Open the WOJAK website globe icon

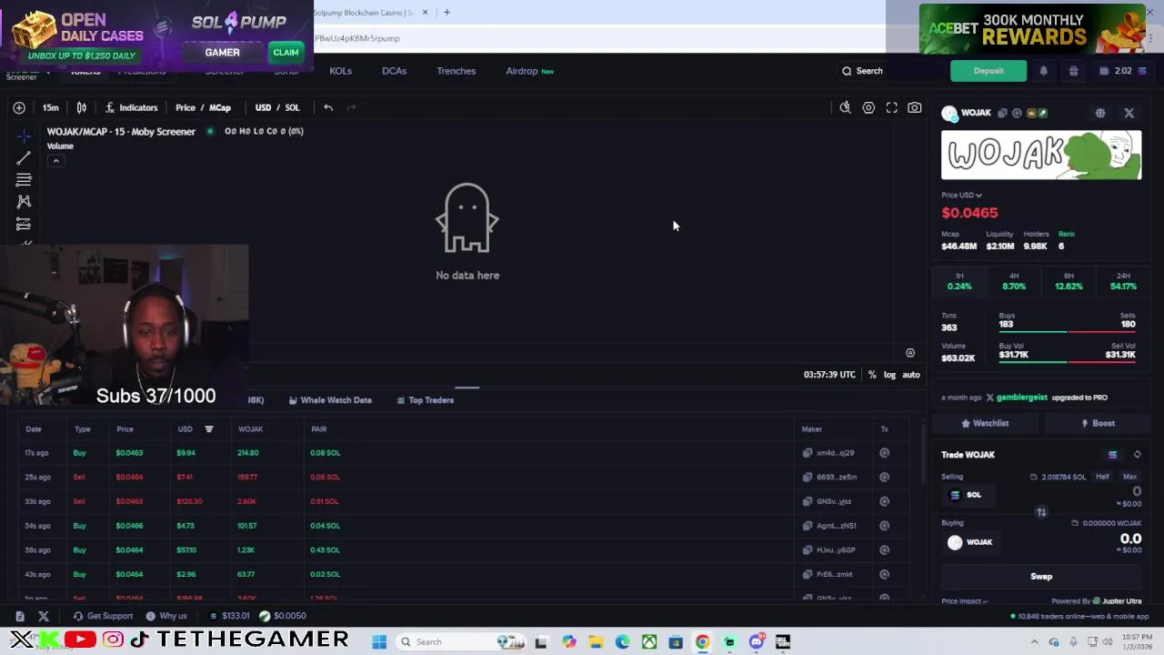point(1100,113)
